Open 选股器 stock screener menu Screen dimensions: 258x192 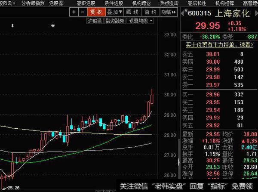click(x=56, y=3)
